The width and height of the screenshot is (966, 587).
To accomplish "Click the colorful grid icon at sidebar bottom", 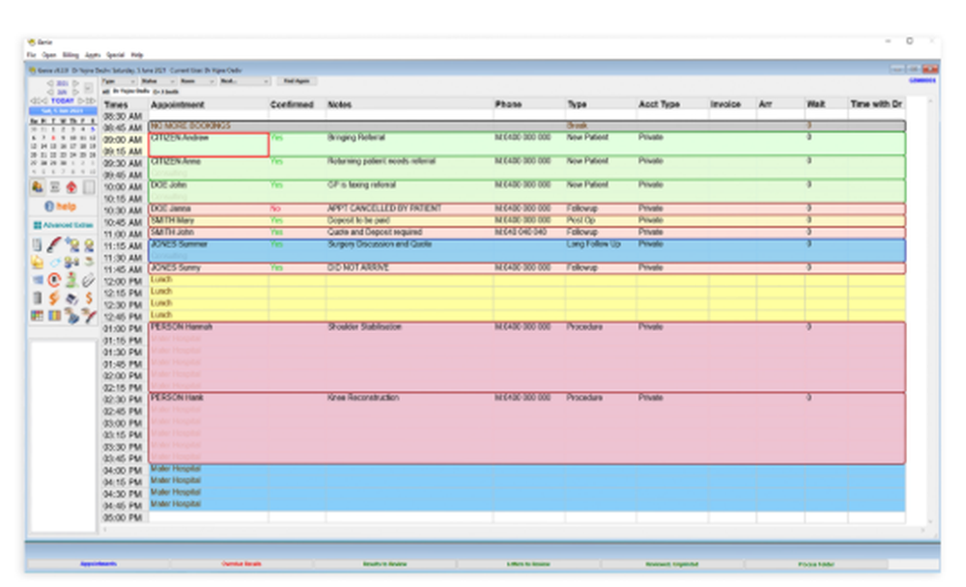I will pyautogui.click(x=39, y=315).
